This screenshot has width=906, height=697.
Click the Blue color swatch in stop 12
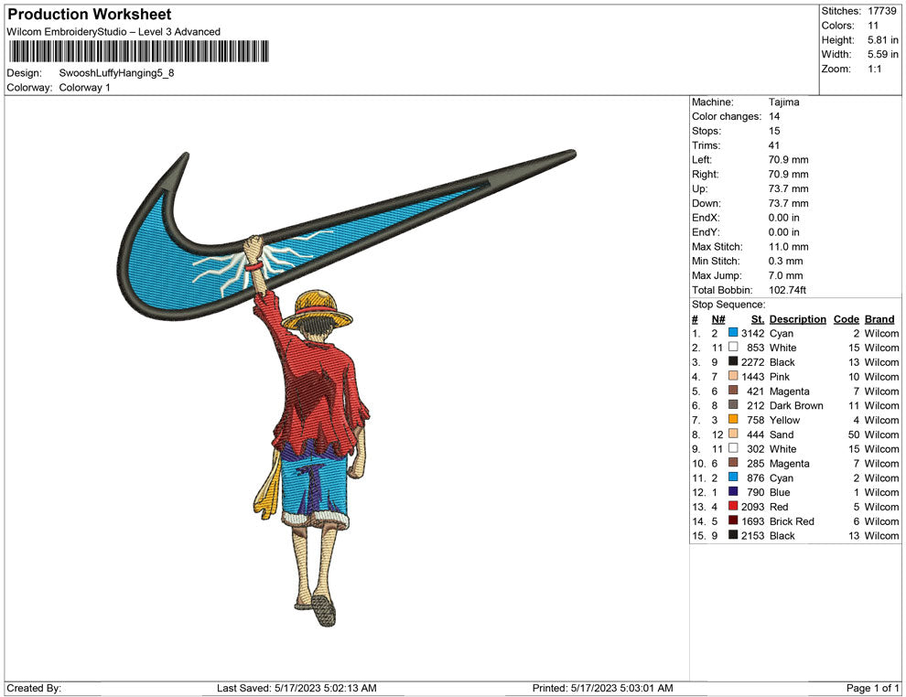pyautogui.click(x=733, y=492)
